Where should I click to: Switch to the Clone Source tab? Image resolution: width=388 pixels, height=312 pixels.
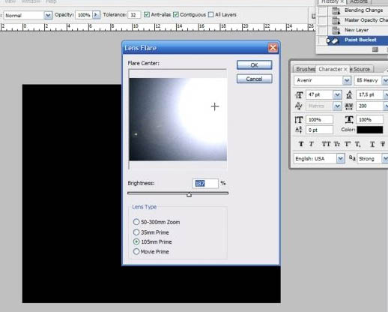pos(361,69)
